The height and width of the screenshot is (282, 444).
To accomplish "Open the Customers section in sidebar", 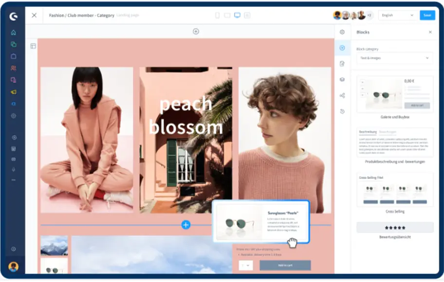I will pos(14,68).
